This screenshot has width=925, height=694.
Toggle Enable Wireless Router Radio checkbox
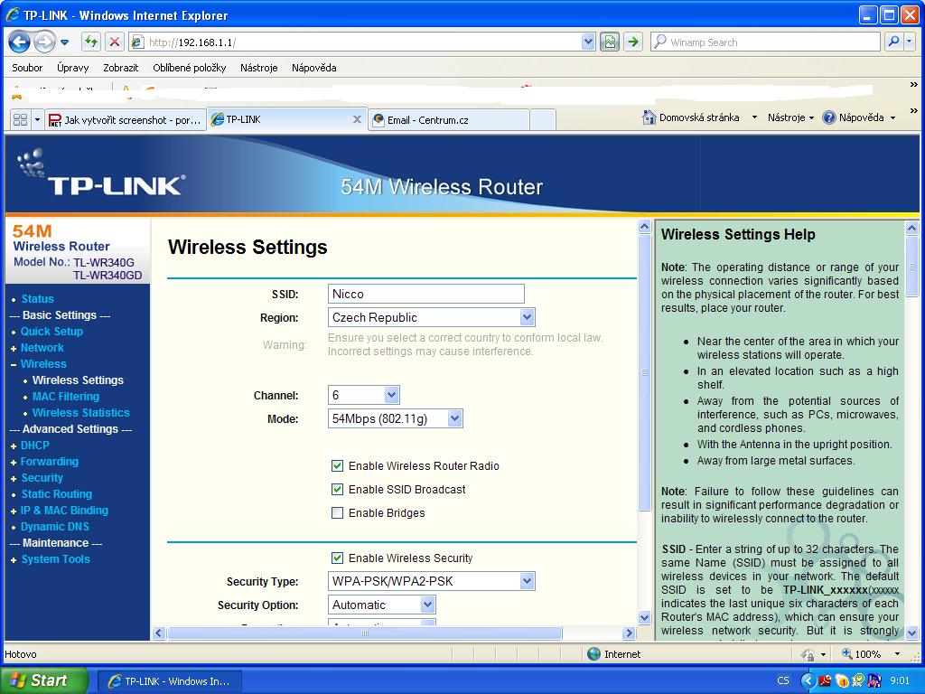click(338, 465)
